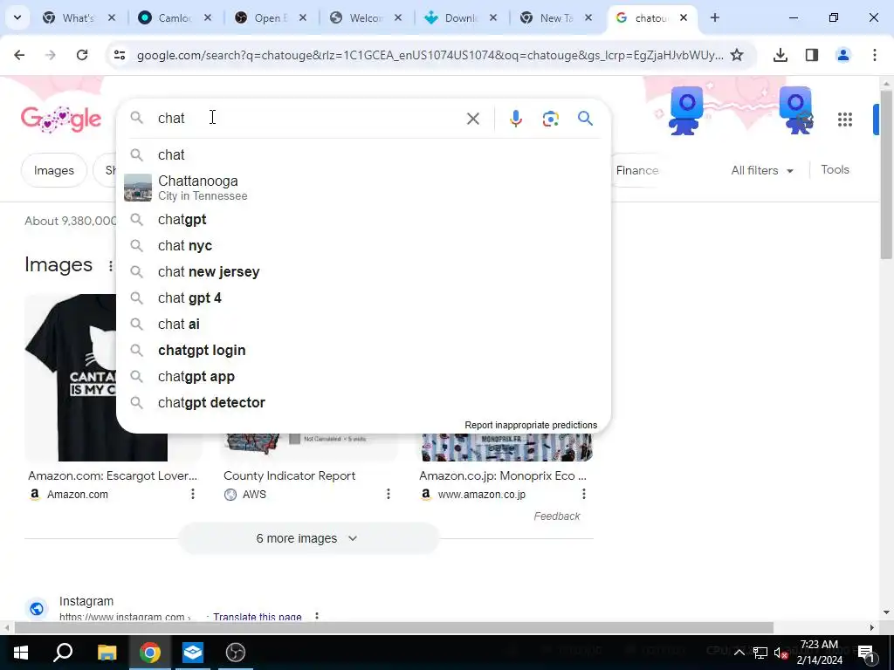
Task: Expand All filters dropdown
Action: pos(761,170)
